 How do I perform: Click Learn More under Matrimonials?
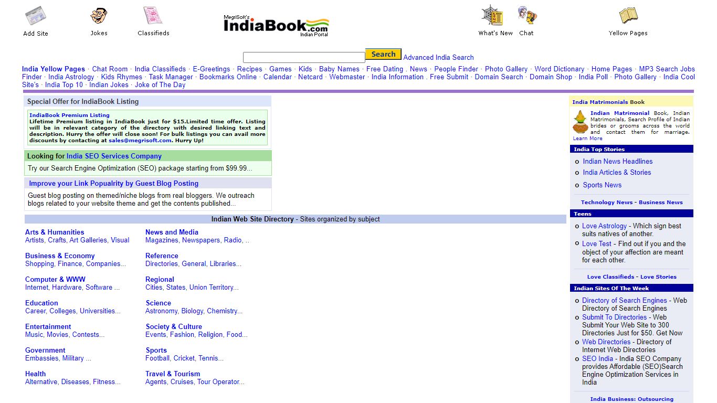pos(587,139)
